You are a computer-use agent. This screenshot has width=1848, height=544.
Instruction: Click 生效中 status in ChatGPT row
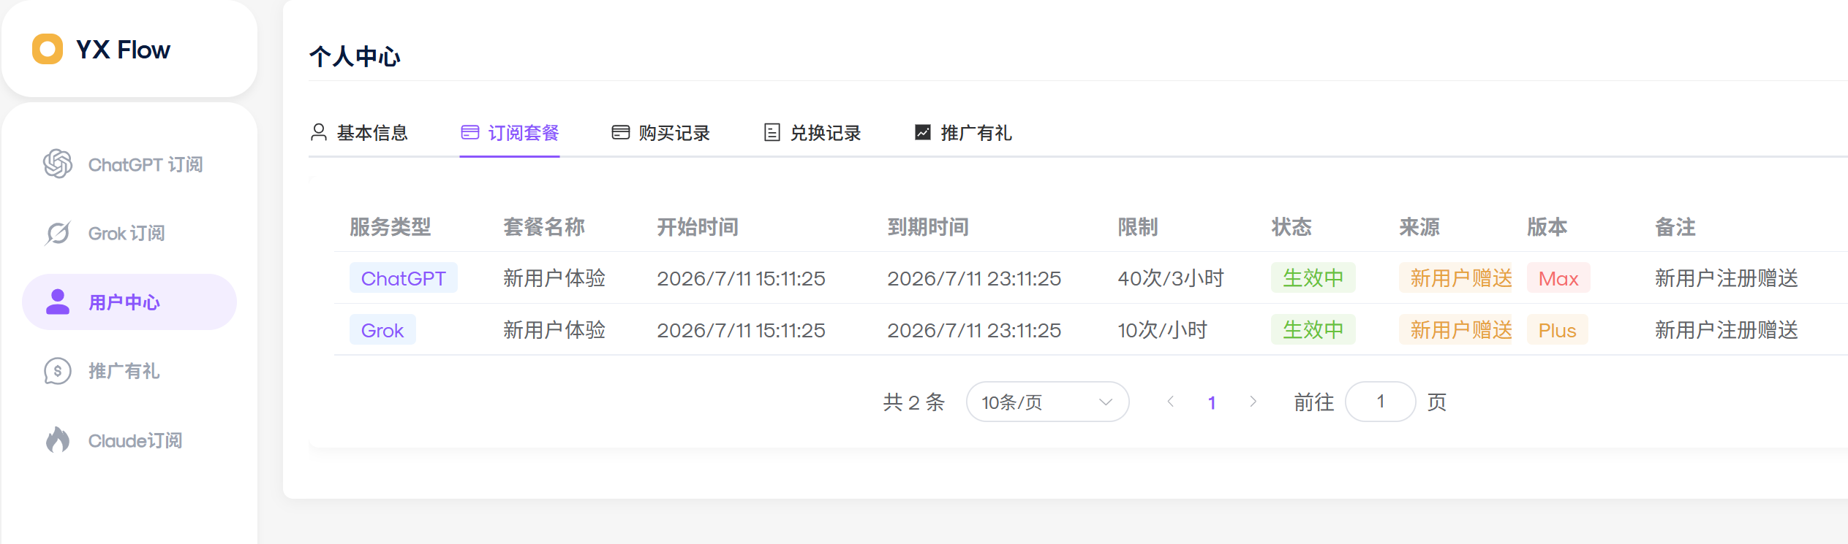click(x=1313, y=278)
